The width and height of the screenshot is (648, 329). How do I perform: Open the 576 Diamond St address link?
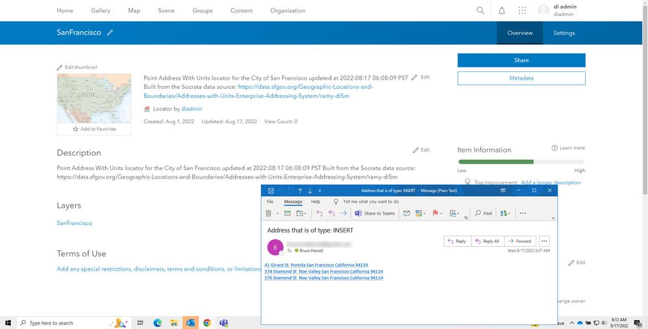[x=323, y=278]
